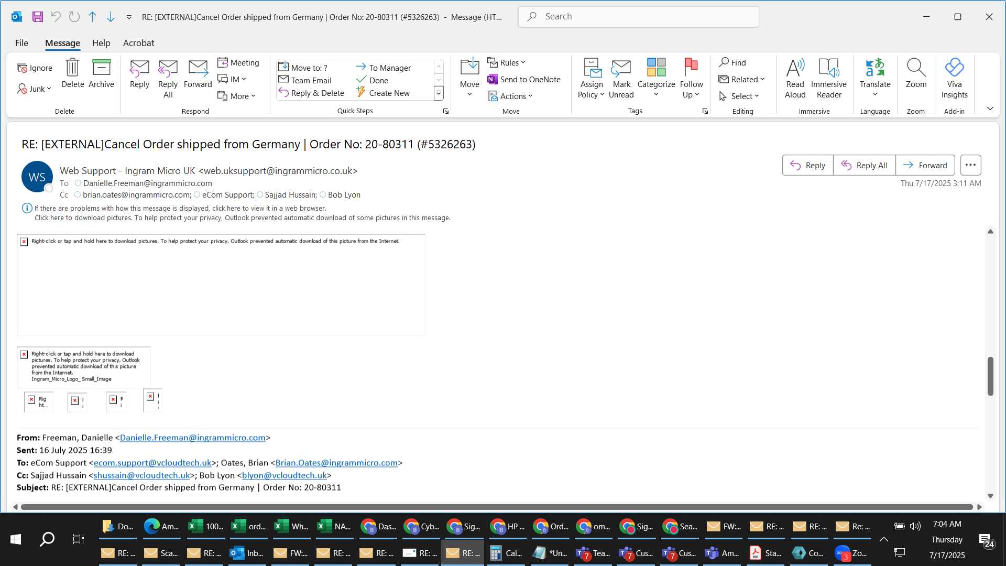The height and width of the screenshot is (566, 1006).
Task: Click Forward button in the message header
Action: [925, 165]
